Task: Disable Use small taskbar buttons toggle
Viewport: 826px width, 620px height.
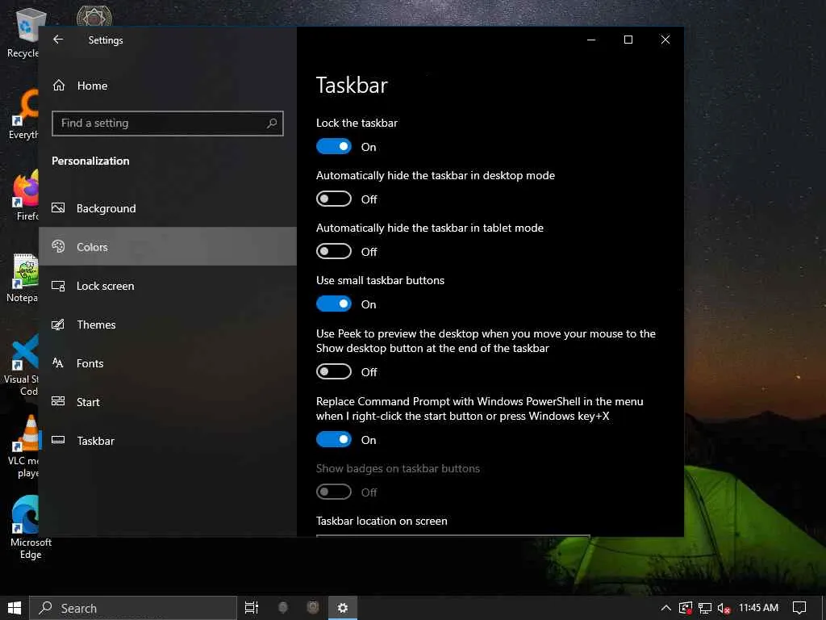Action: [333, 304]
